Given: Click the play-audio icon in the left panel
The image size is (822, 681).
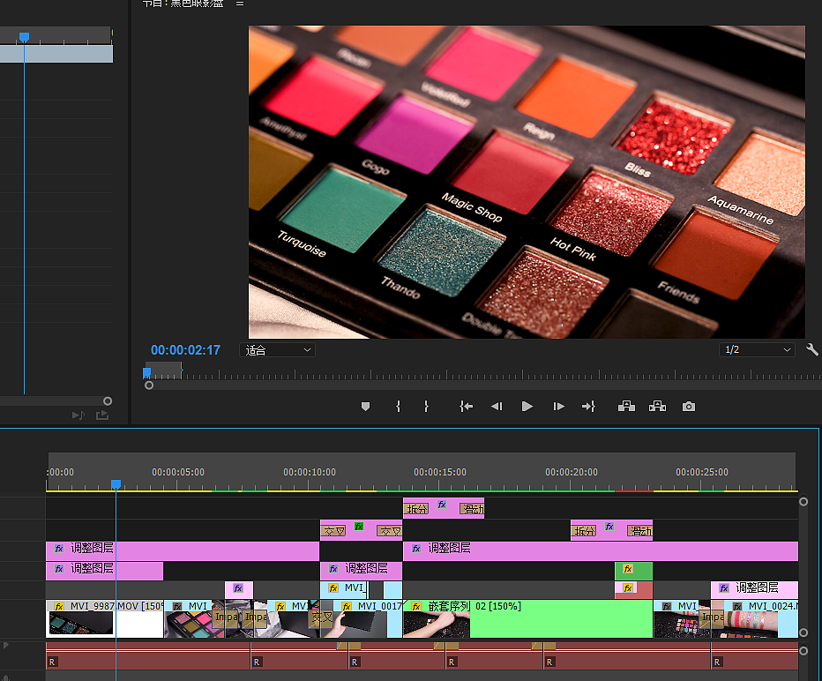Looking at the screenshot, I should click(78, 415).
